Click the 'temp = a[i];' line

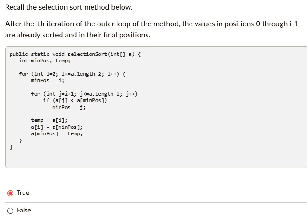49,120
